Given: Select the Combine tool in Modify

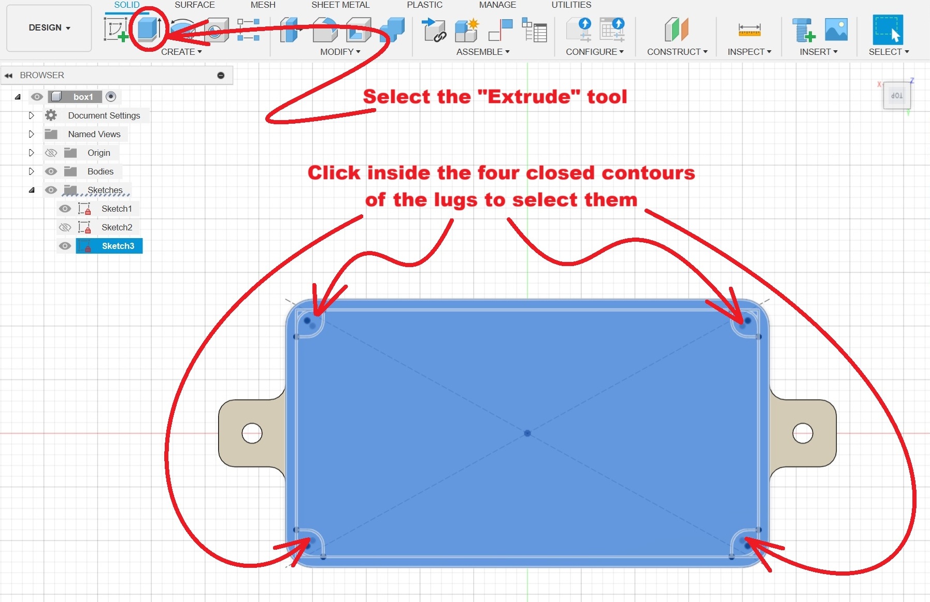Looking at the screenshot, I should (x=392, y=30).
